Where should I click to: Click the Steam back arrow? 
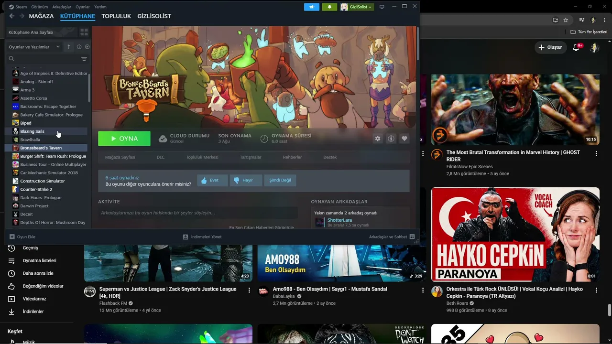click(12, 16)
